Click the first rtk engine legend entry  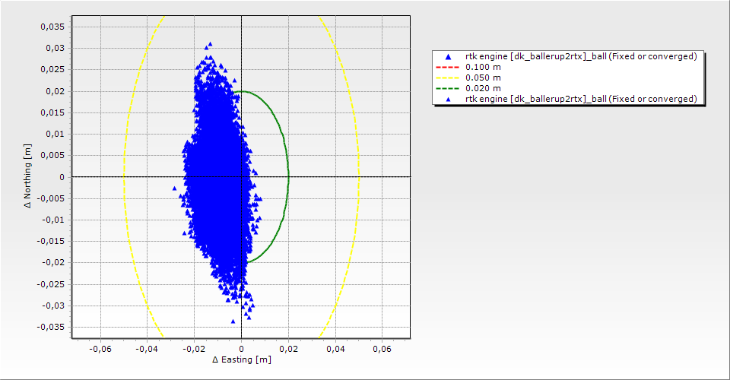tap(581, 56)
